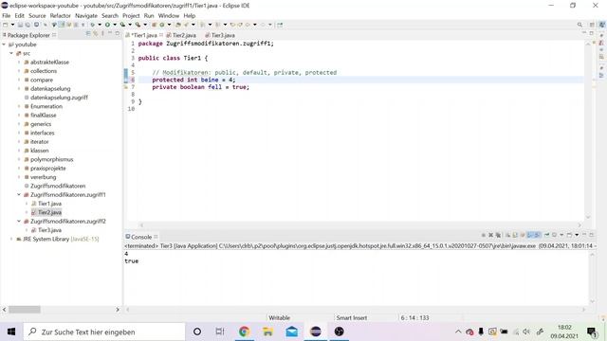Click the Save icon in the toolbar

20,25
